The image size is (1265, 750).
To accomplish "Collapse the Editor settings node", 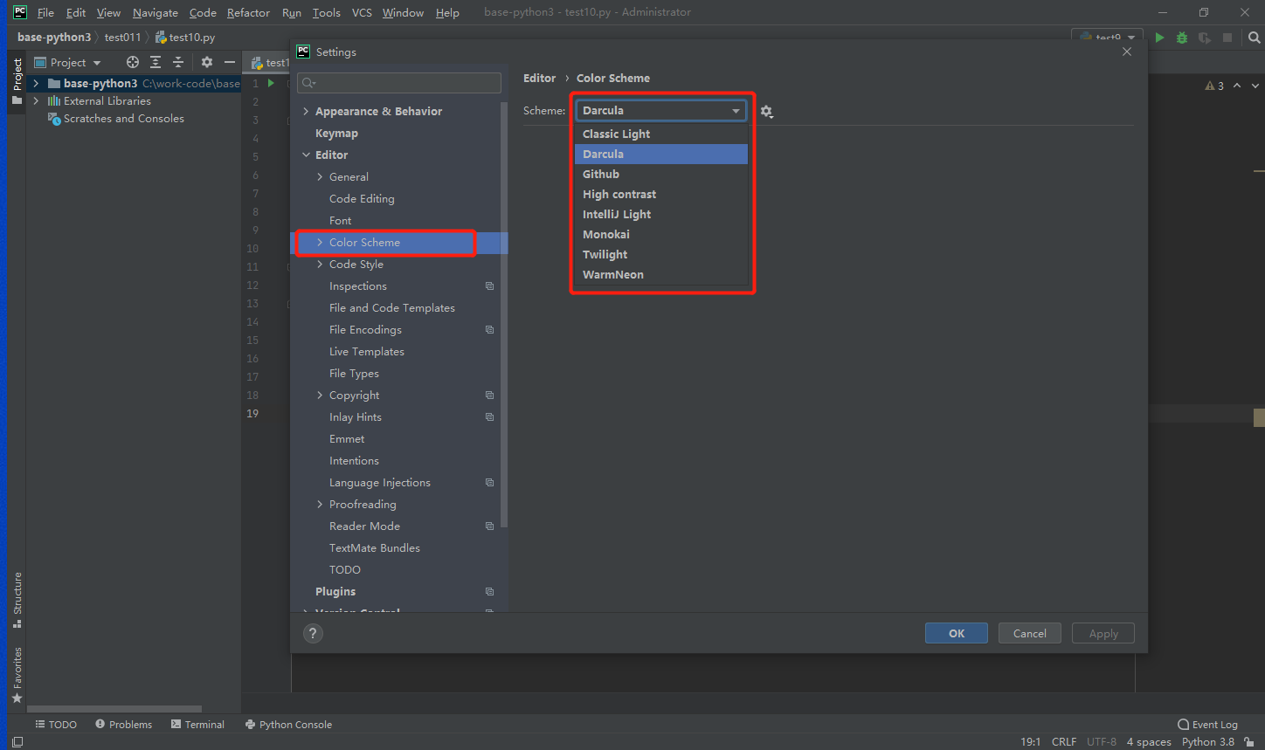I will (x=306, y=155).
